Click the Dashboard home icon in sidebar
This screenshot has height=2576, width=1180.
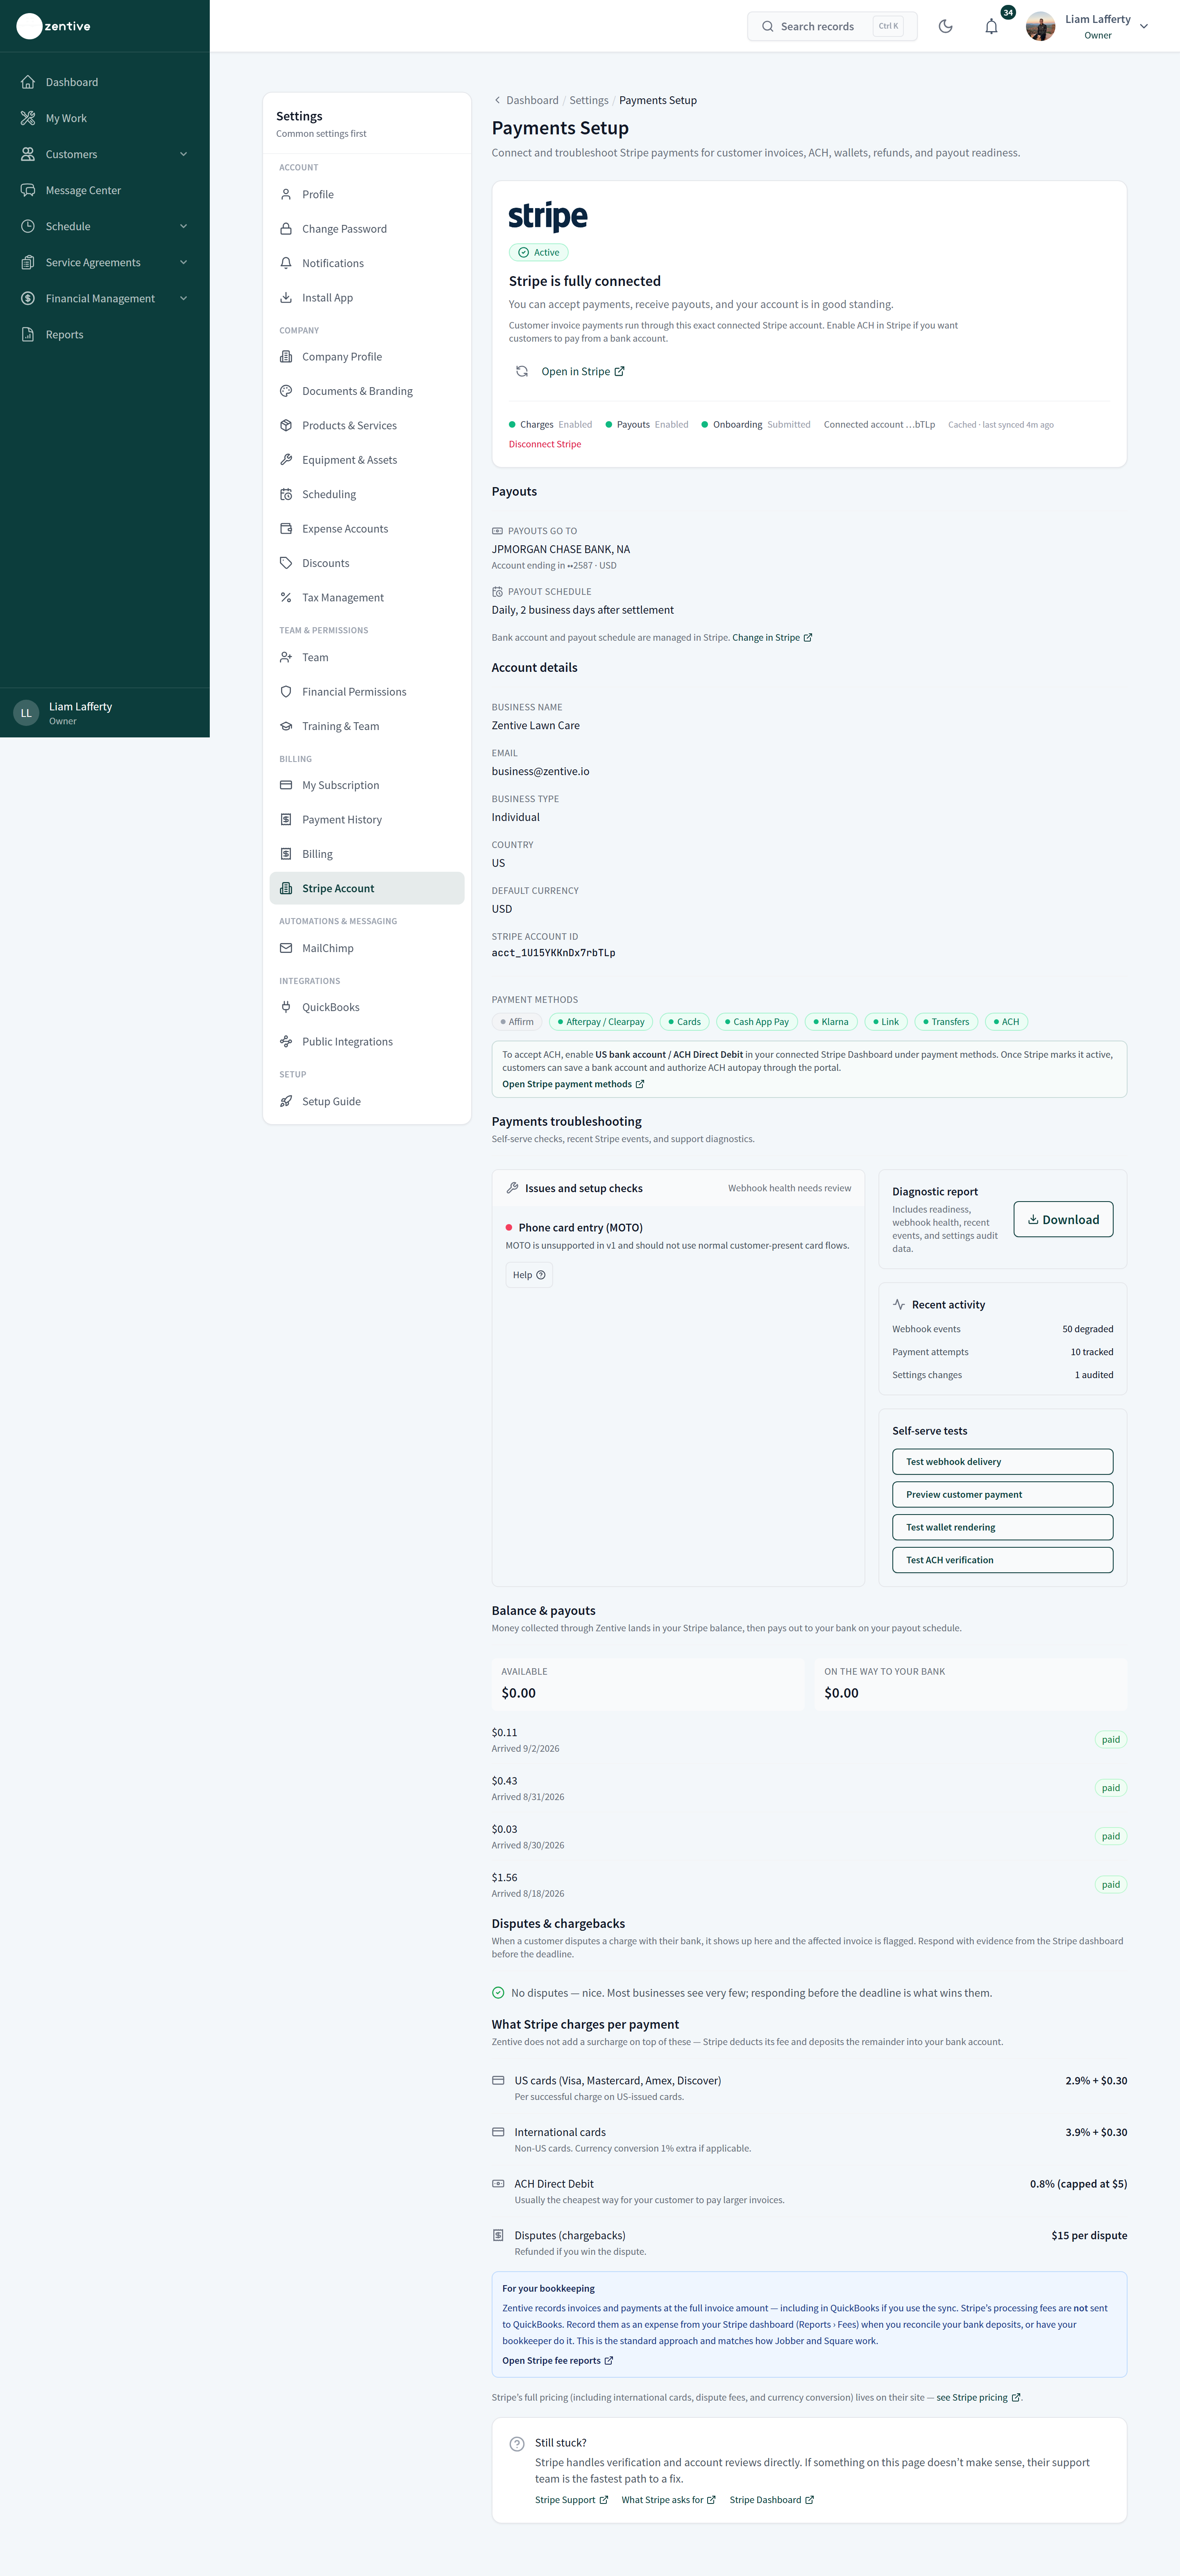(x=28, y=82)
